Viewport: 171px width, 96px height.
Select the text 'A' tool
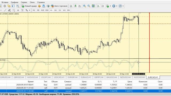(18, 10)
